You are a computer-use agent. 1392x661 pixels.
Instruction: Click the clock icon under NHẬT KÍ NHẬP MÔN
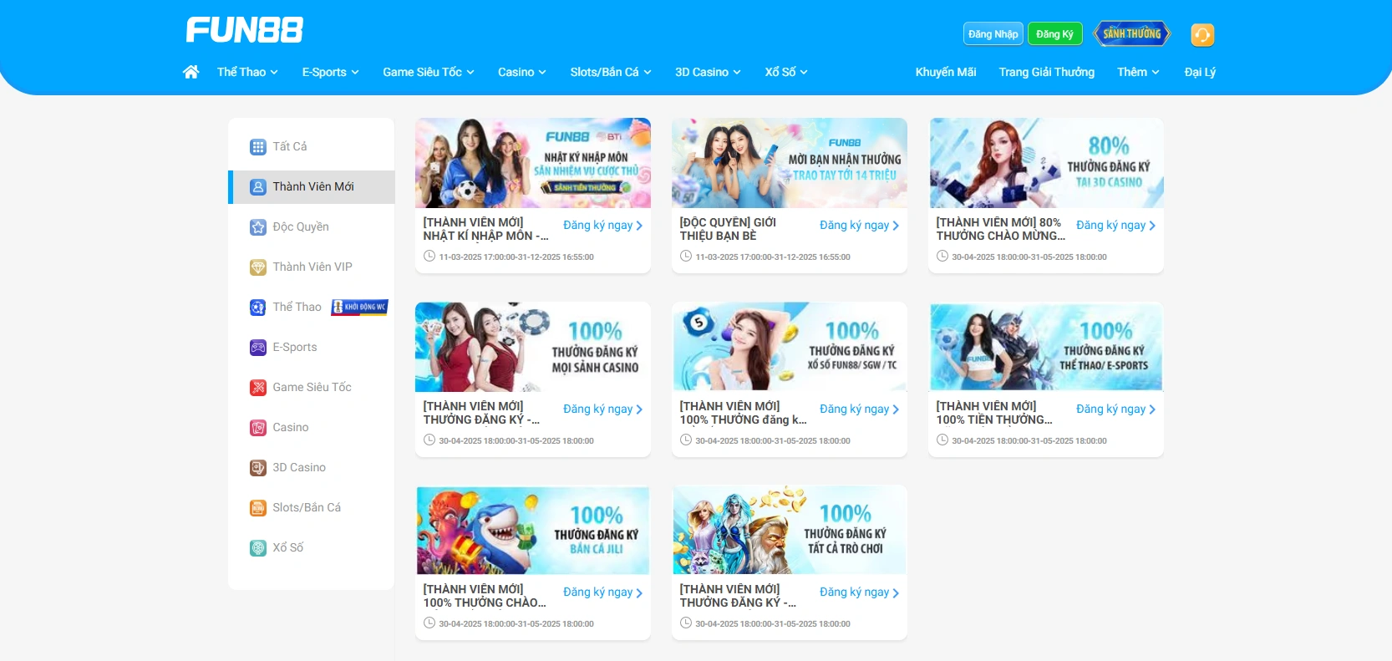pyautogui.click(x=429, y=256)
